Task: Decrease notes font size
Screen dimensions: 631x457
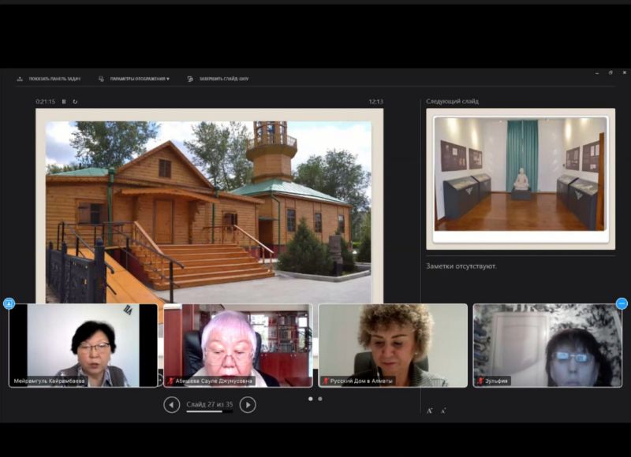Action: tap(442, 411)
